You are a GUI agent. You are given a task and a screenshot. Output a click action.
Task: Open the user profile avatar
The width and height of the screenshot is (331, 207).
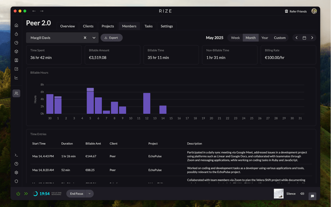point(314,11)
